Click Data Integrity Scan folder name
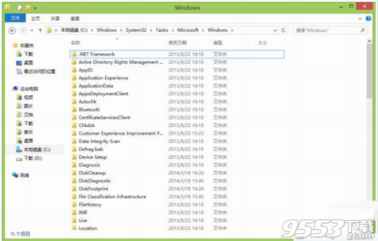Image resolution: width=378 pixels, height=241 pixels. click(x=100, y=141)
